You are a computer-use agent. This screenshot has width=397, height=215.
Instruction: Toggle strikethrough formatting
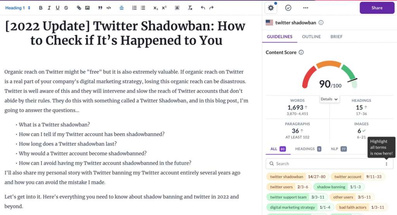point(66,8)
